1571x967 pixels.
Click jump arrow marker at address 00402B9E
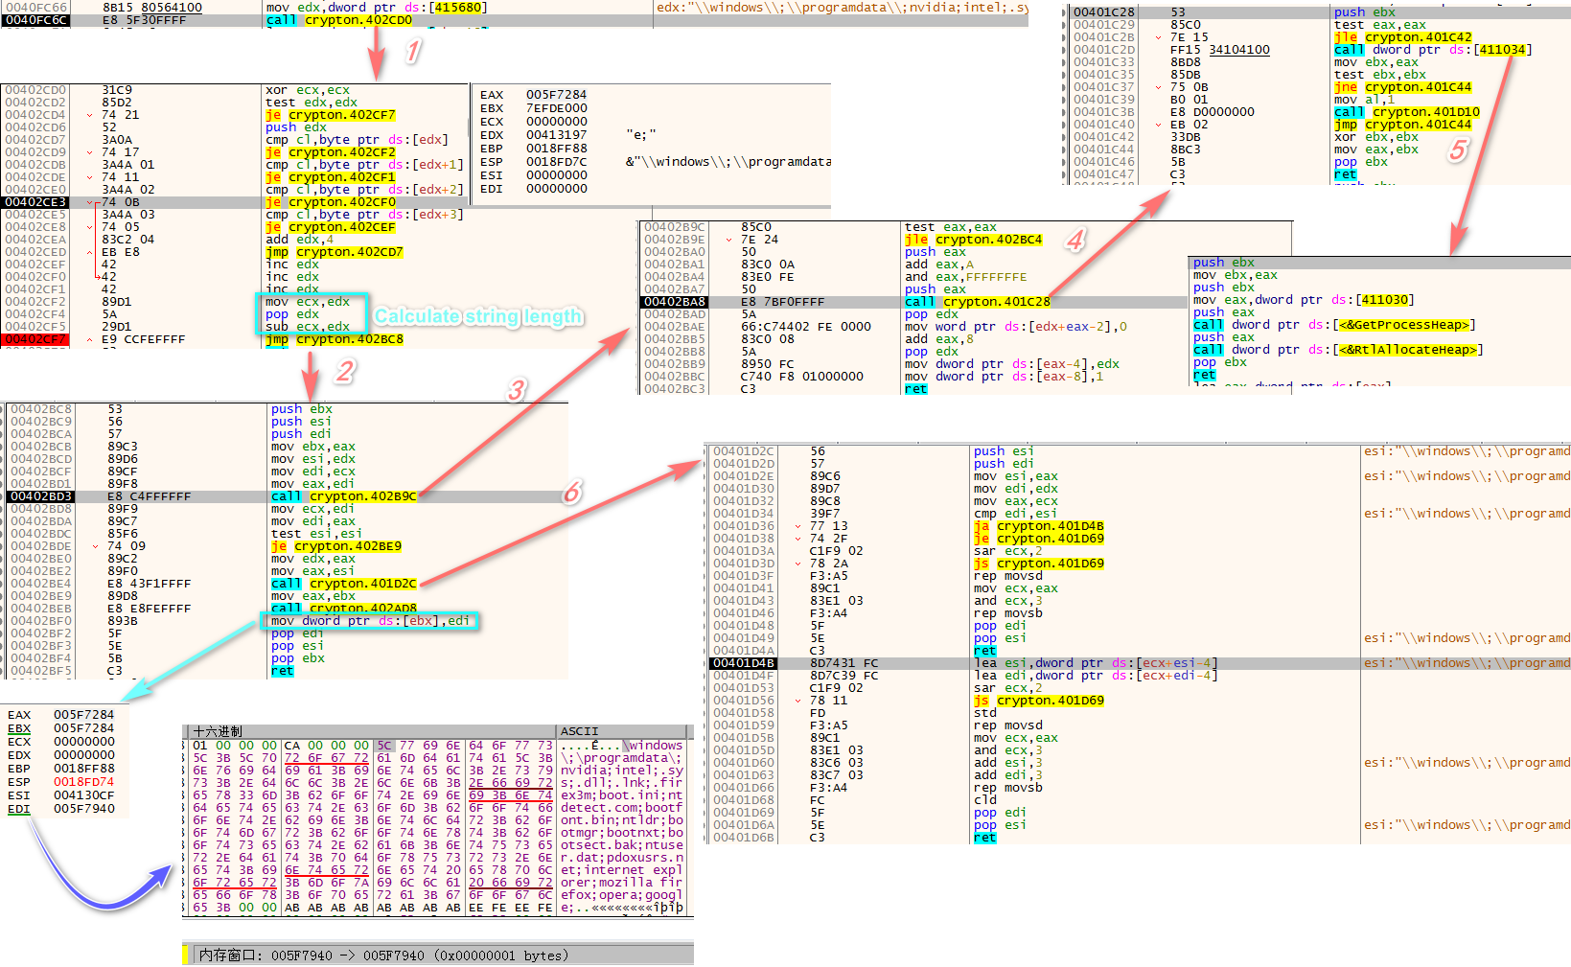pyautogui.click(x=728, y=240)
